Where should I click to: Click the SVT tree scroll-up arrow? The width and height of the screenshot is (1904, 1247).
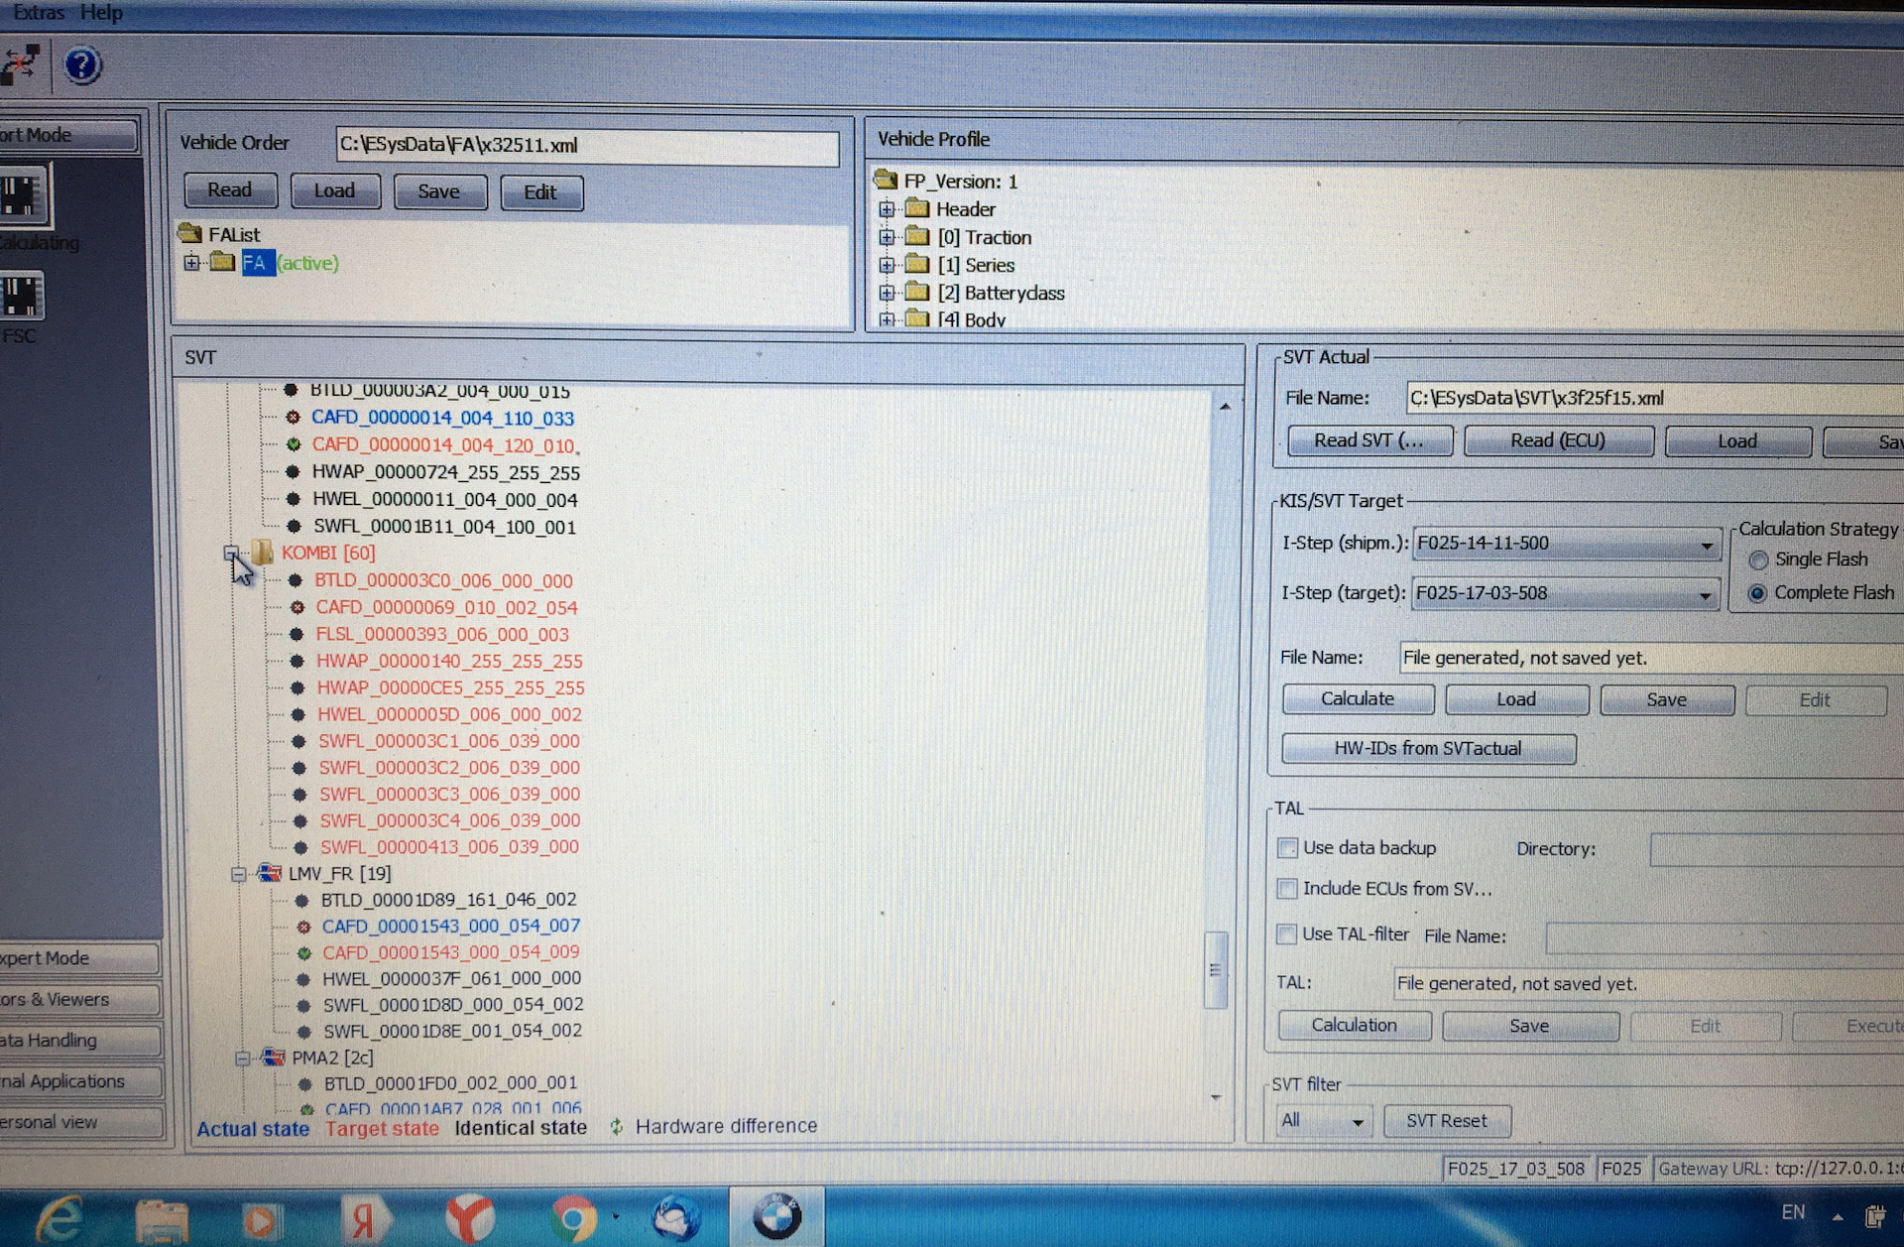(x=1225, y=407)
